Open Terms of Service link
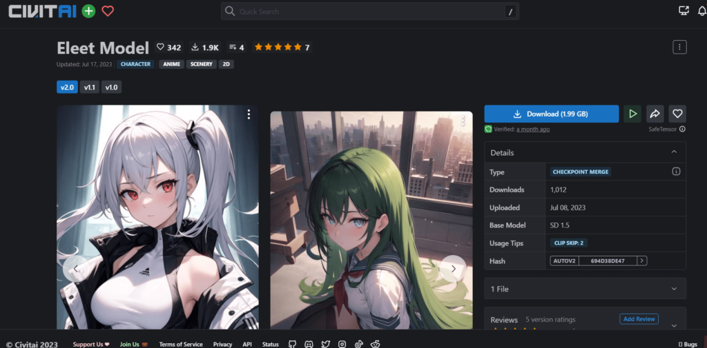707x348 pixels. pyautogui.click(x=181, y=344)
